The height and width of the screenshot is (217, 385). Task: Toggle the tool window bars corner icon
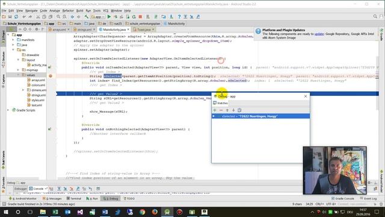[4, 204]
